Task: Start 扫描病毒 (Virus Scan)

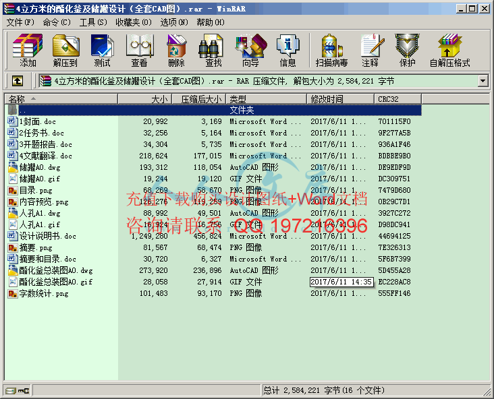Action: coord(332,51)
